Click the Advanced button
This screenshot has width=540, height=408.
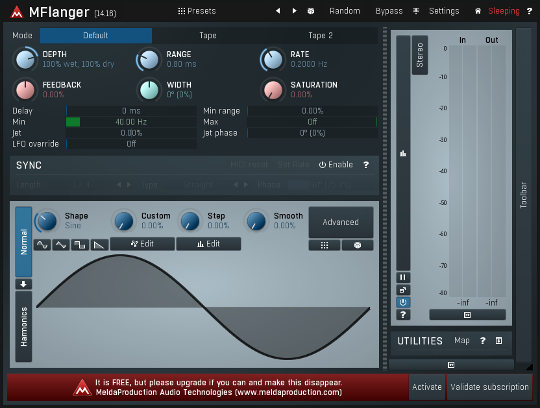point(341,222)
